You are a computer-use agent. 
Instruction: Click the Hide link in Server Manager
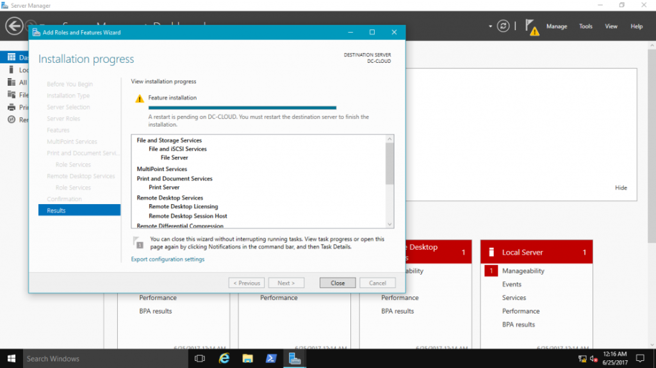click(x=621, y=188)
